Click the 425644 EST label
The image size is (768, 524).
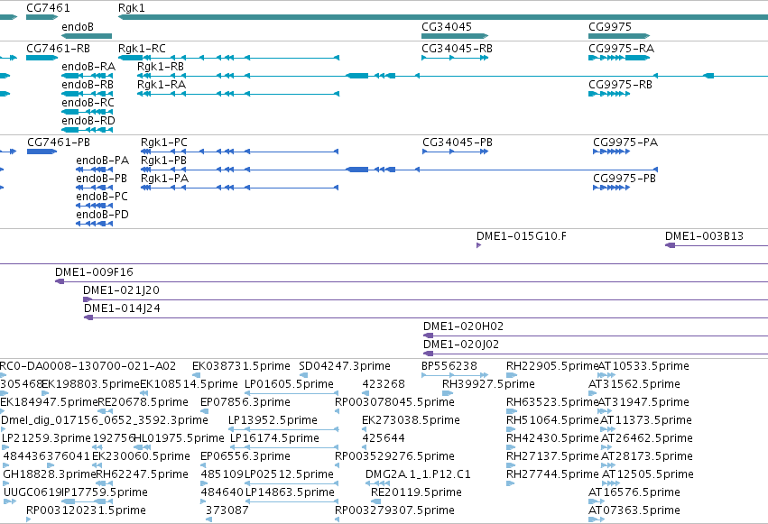tap(384, 438)
